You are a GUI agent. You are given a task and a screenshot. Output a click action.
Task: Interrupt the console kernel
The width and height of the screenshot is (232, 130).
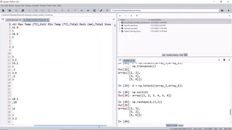[219, 60]
